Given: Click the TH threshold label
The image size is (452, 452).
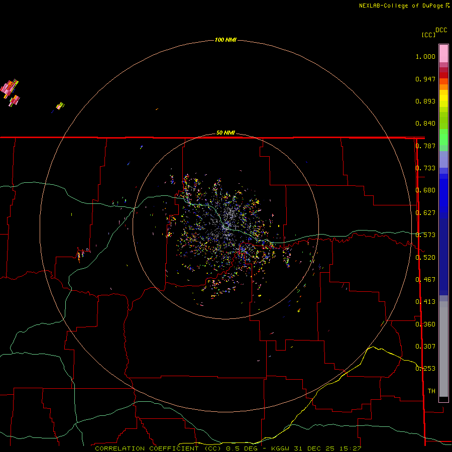Looking at the screenshot, I should pyautogui.click(x=431, y=391).
